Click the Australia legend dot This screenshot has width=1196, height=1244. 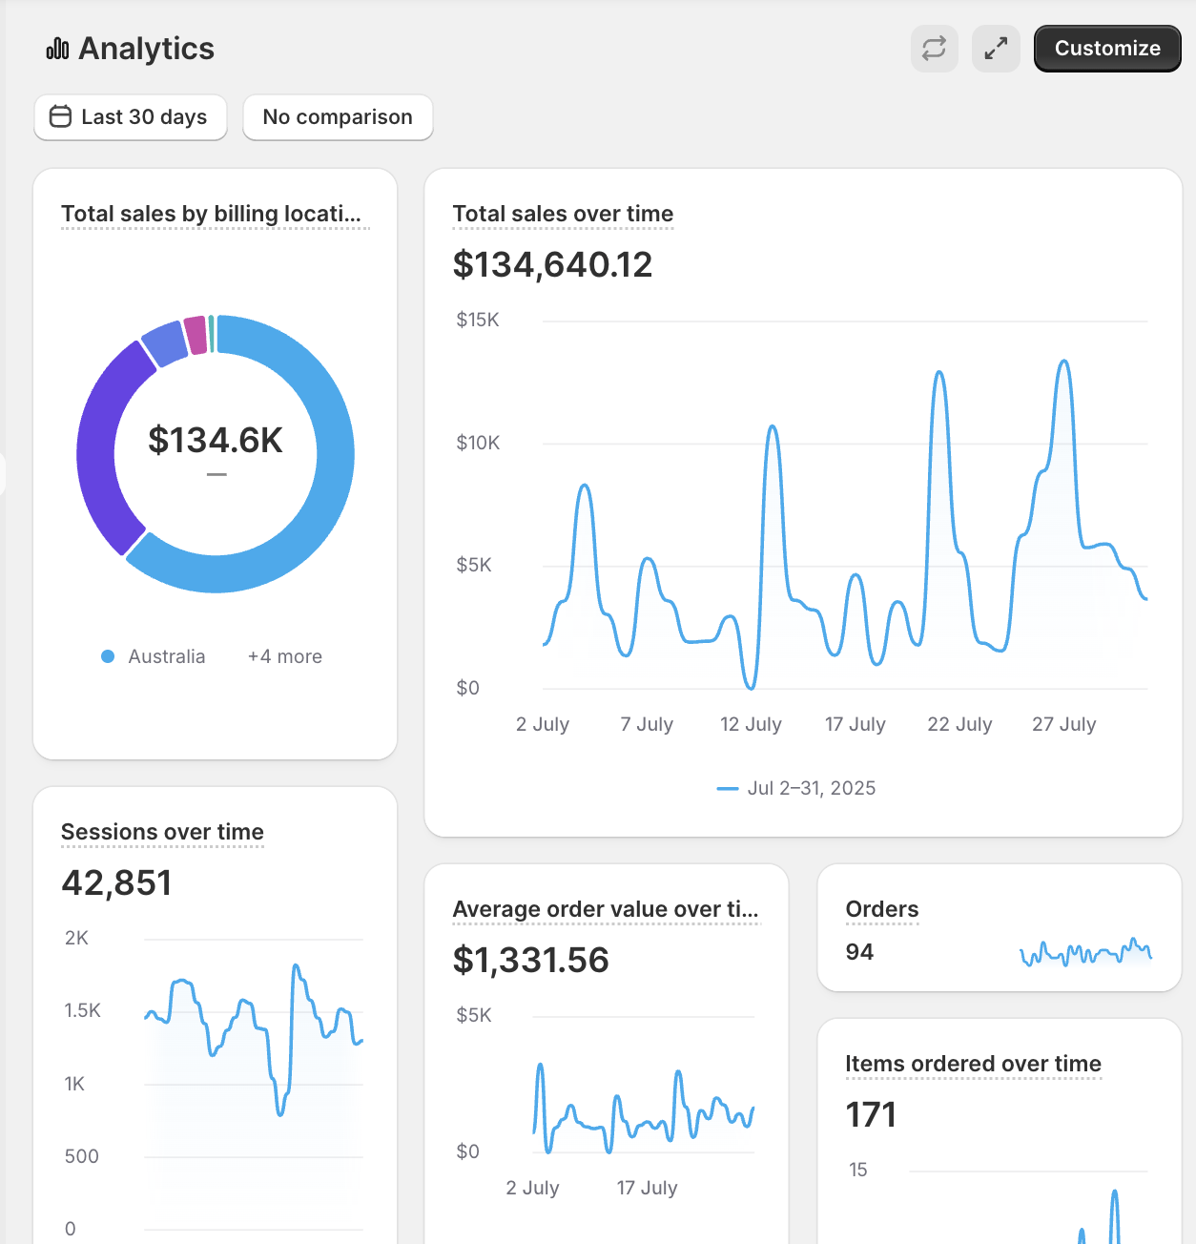(108, 656)
